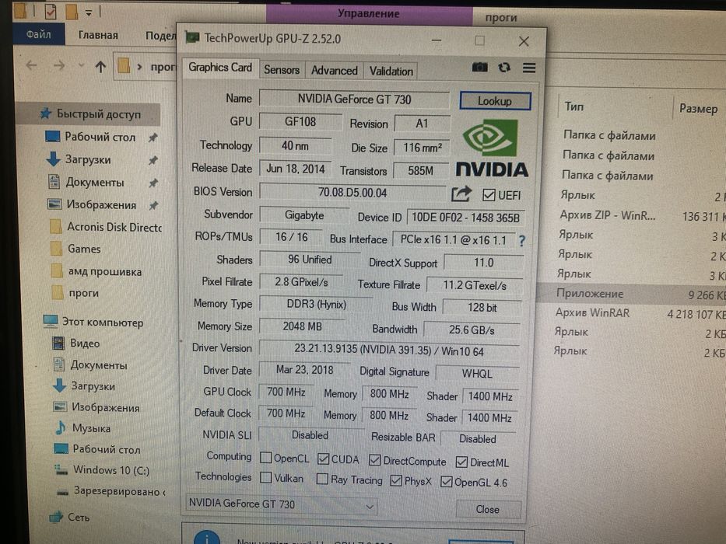Open the Файл ribbon menu
The image size is (726, 544).
pos(39,34)
